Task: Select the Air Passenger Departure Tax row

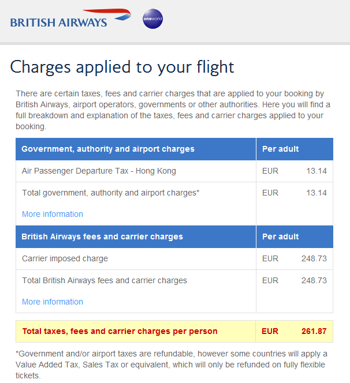Action: pyautogui.click(x=174, y=171)
